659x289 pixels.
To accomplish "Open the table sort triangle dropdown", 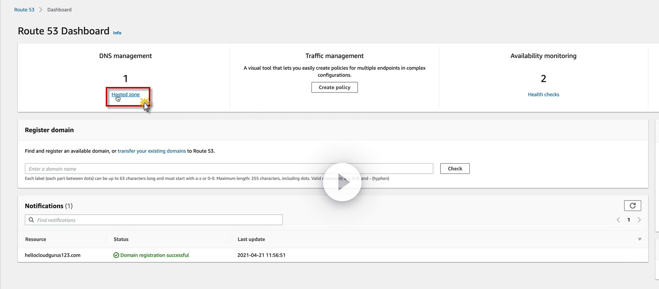I will [639, 239].
